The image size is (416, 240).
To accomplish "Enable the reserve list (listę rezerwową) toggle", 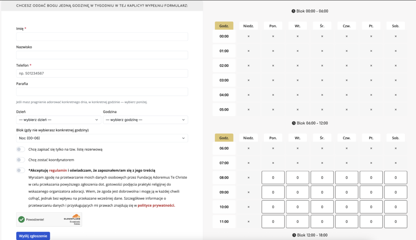I will (20, 150).
